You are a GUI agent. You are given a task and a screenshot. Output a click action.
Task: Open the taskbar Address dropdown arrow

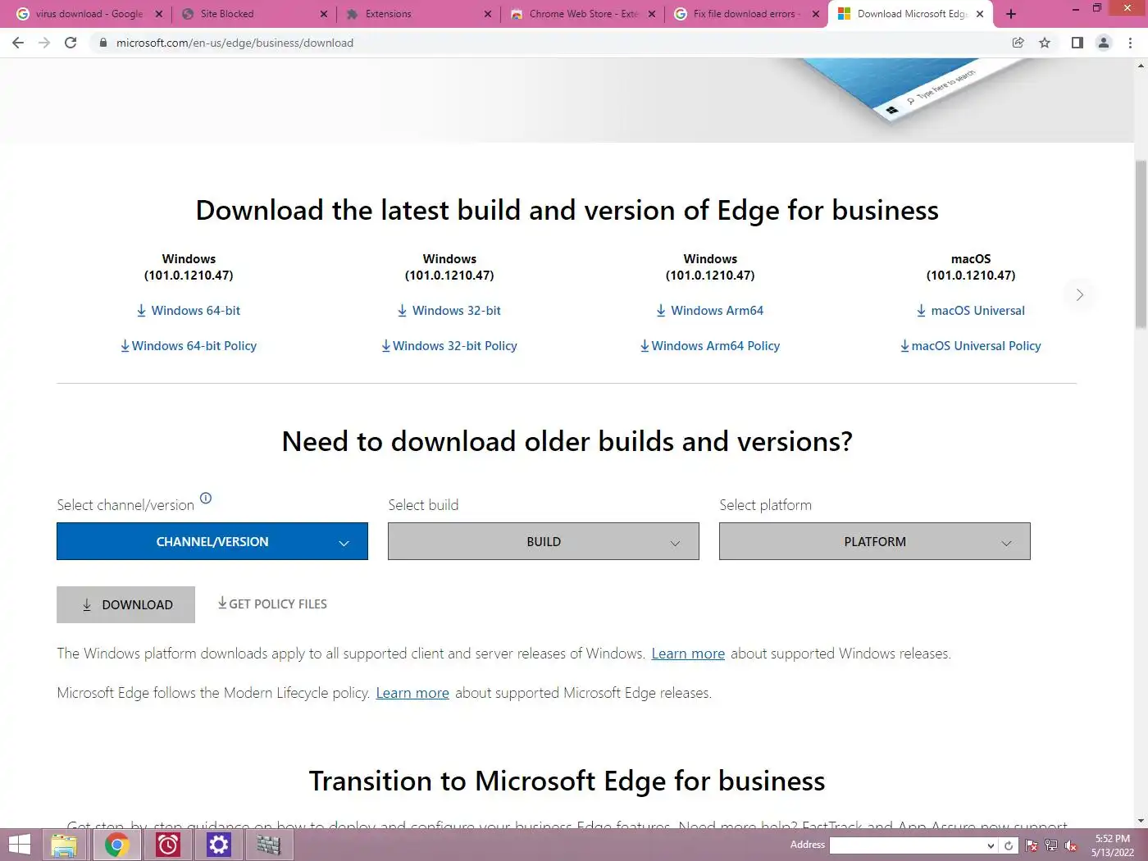click(x=991, y=845)
